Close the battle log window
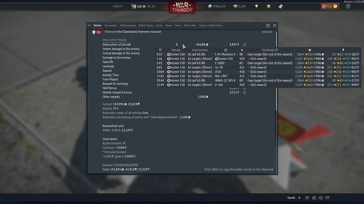364x204 pixels. pyautogui.click(x=274, y=25)
